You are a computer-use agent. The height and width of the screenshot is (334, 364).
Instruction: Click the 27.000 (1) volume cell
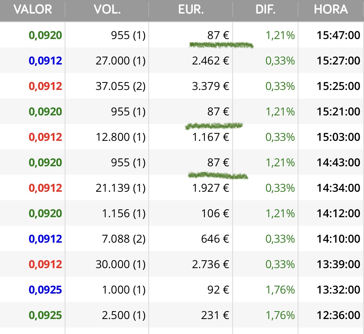(x=120, y=61)
